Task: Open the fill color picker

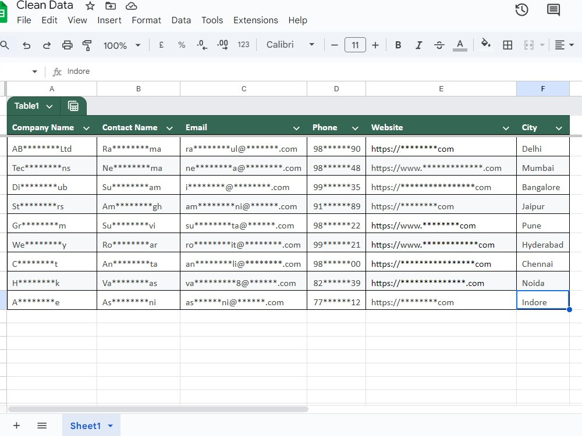Action: tap(485, 44)
